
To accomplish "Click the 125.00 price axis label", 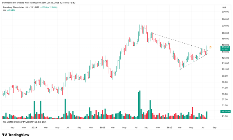I will [225, 58].
